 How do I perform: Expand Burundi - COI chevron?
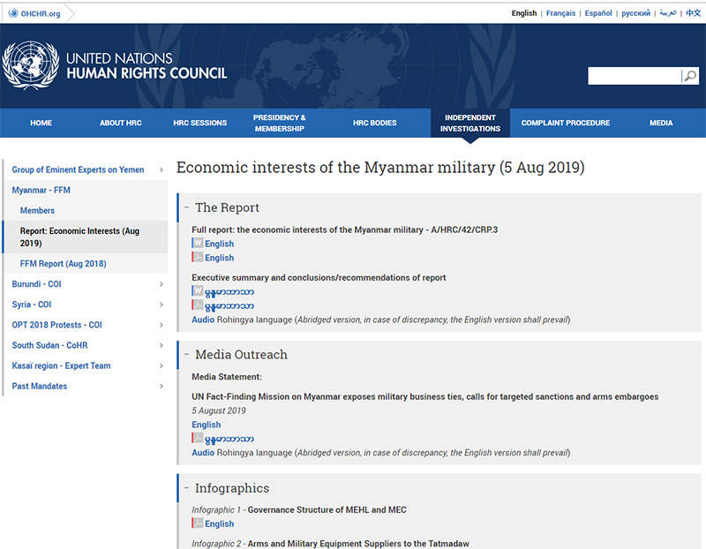161,284
